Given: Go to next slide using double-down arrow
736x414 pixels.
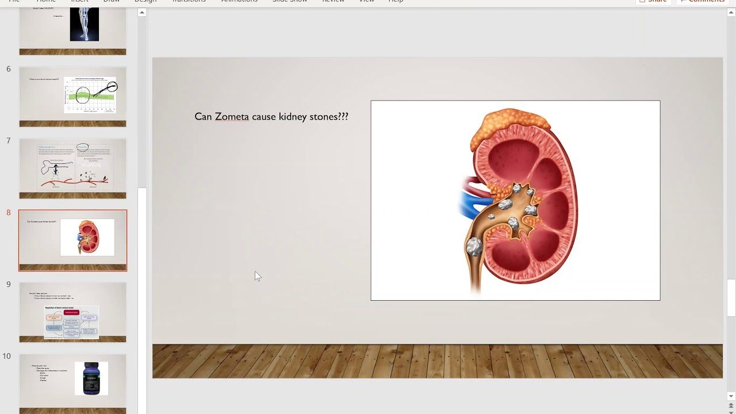Looking at the screenshot, I should (x=731, y=412).
